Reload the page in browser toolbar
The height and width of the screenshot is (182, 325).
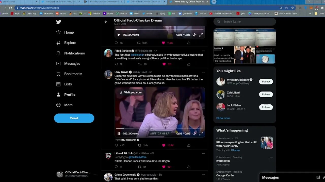[x=10, y=8]
